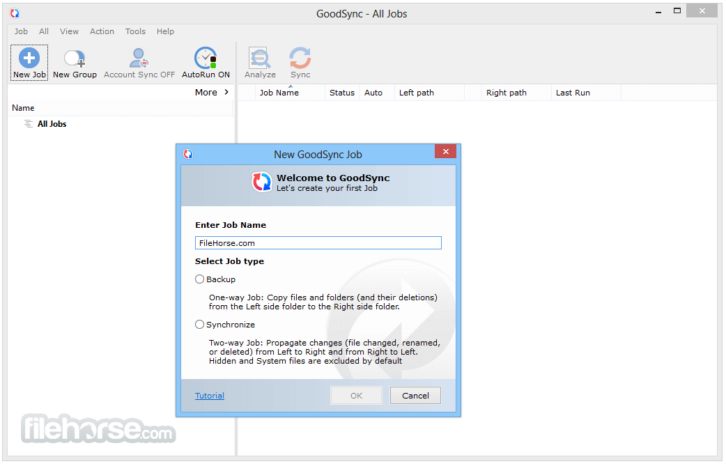Click the All Jobs list icon
Image resolution: width=726 pixels, height=464 pixels.
click(x=29, y=123)
